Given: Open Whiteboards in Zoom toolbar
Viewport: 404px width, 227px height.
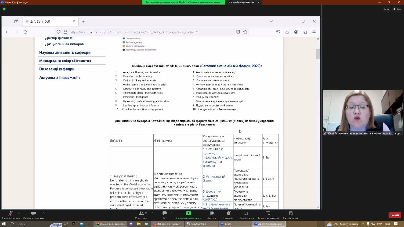Looking at the screenshot, I should click(x=268, y=213).
